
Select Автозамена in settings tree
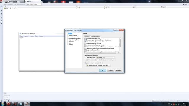click(x=71, y=42)
